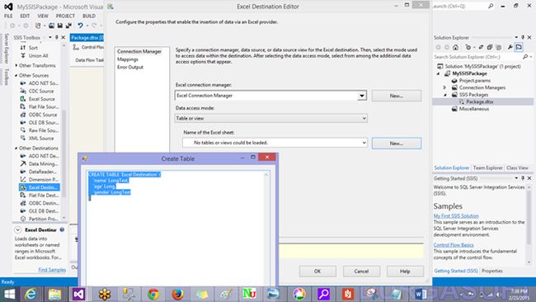The height and width of the screenshot is (302, 536).
Task: Select OLE DB Source toolbox item
Action: (x=39, y=122)
